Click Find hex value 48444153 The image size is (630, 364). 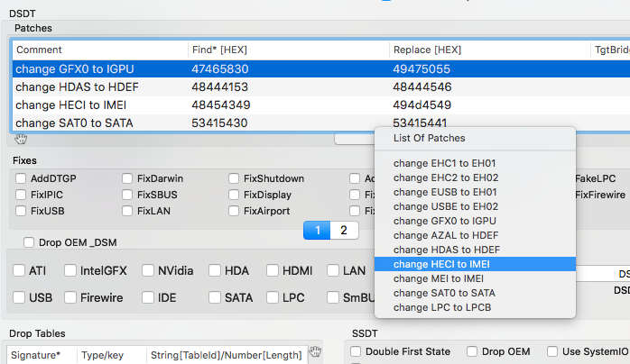219,87
